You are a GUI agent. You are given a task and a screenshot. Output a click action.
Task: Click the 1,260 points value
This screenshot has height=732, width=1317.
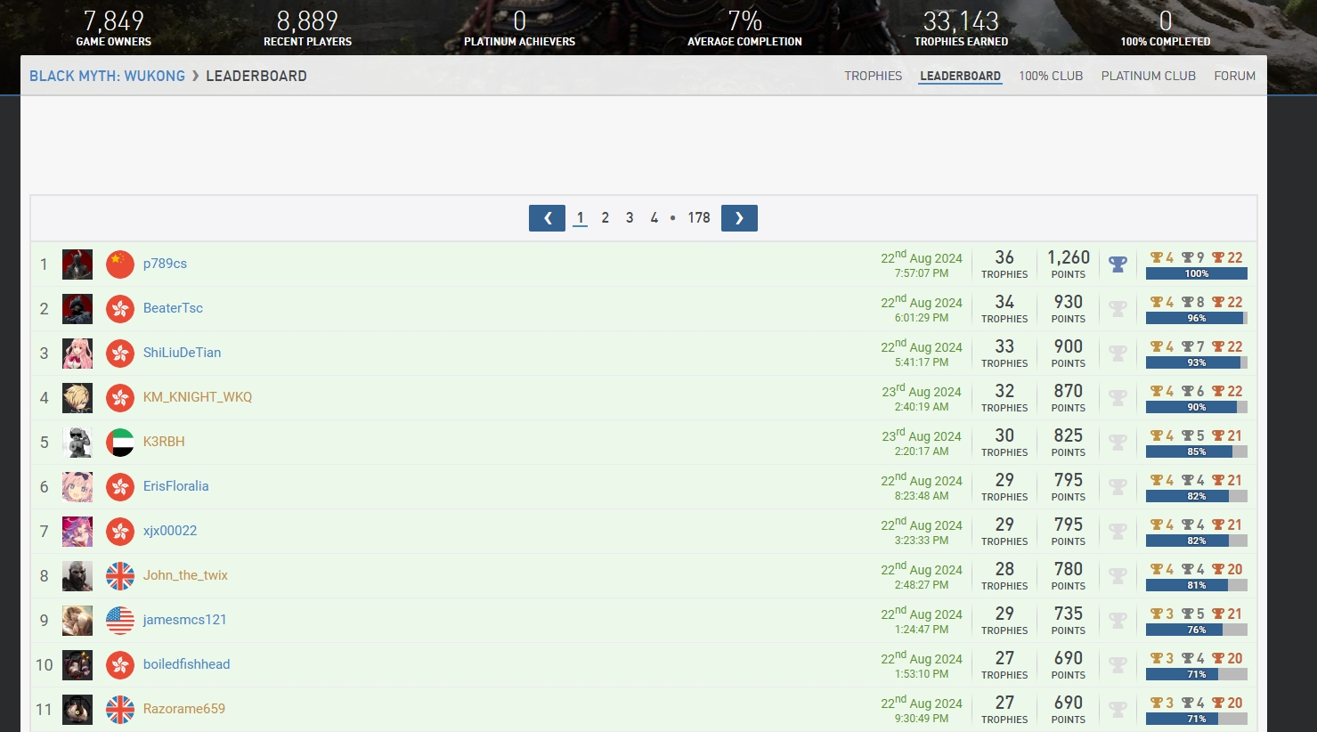[1069, 257]
